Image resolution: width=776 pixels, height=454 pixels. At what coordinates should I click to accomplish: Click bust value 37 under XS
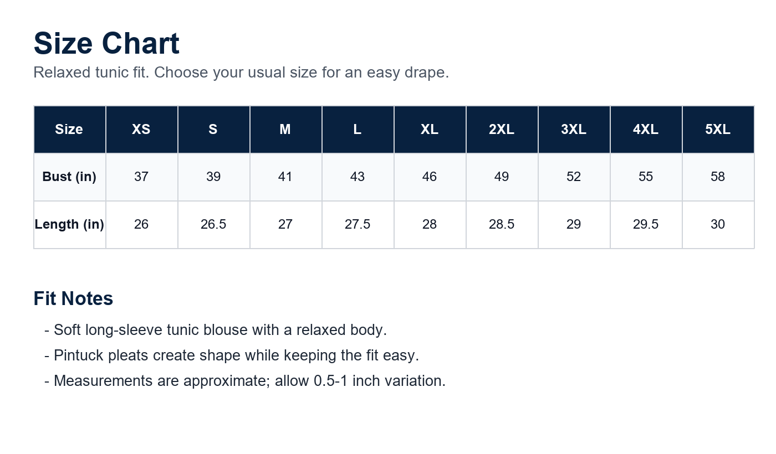point(141,177)
